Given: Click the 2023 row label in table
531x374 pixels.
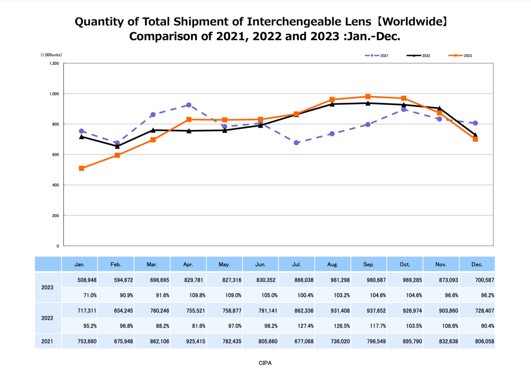Looking at the screenshot, I should 48,287.
